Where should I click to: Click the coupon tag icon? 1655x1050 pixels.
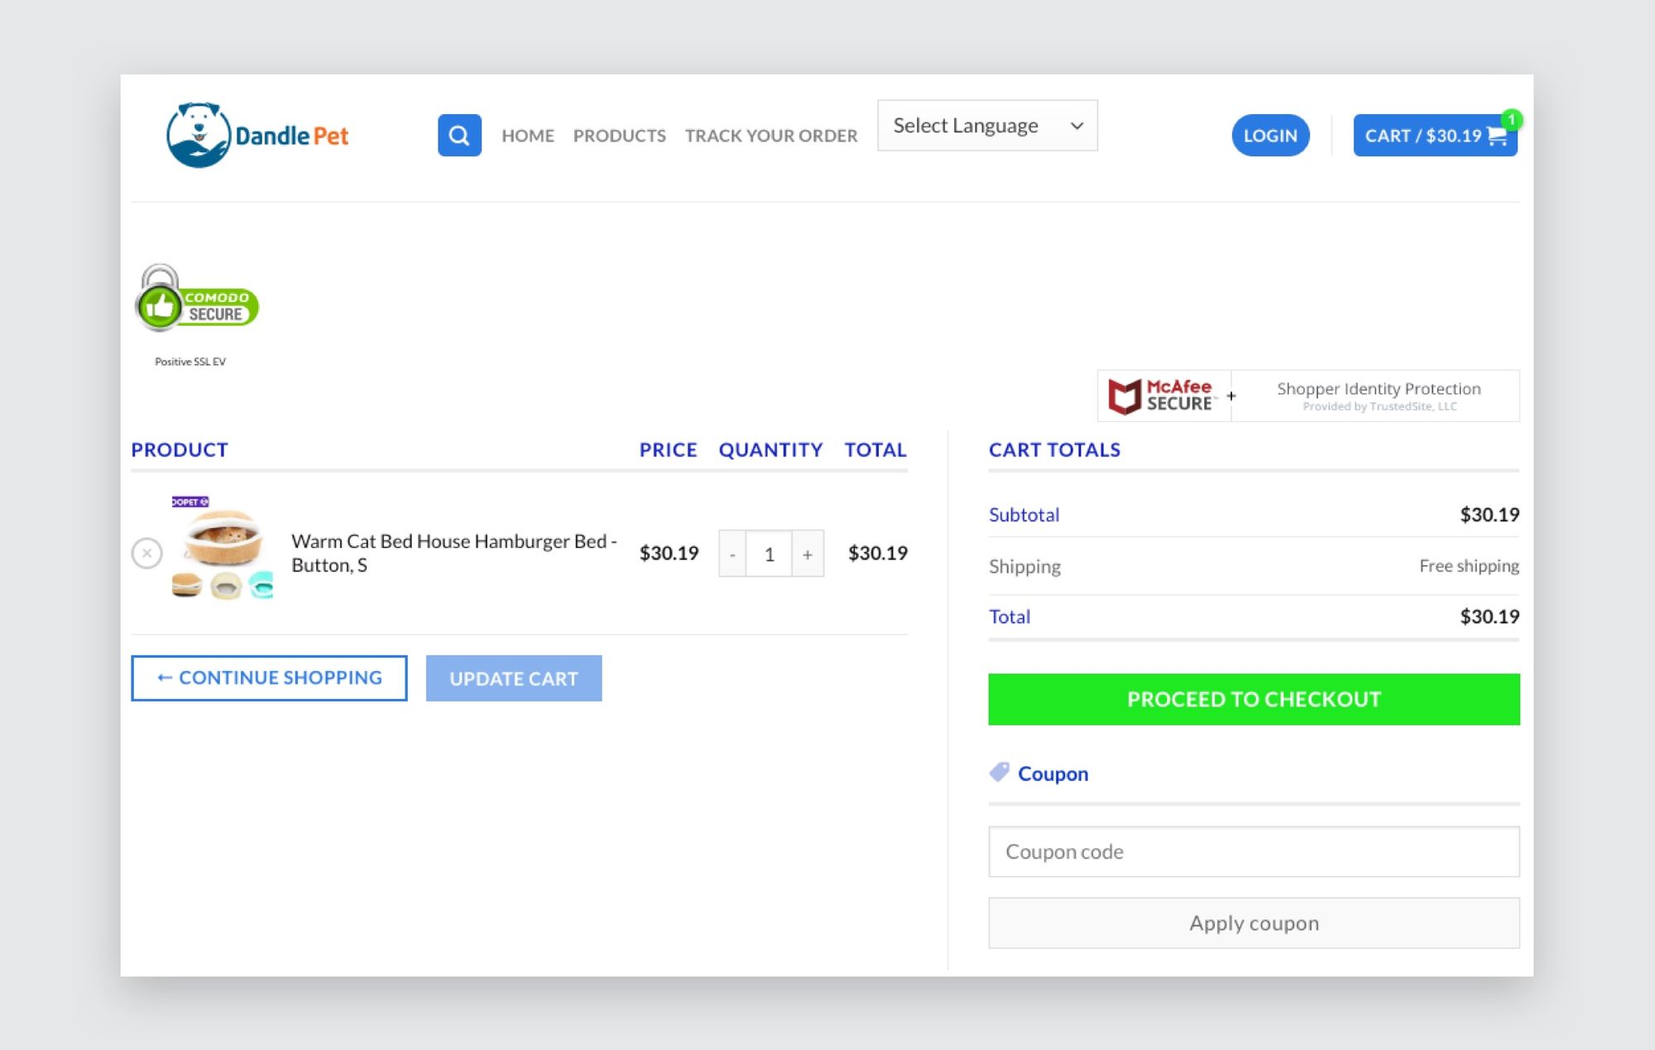1000,773
